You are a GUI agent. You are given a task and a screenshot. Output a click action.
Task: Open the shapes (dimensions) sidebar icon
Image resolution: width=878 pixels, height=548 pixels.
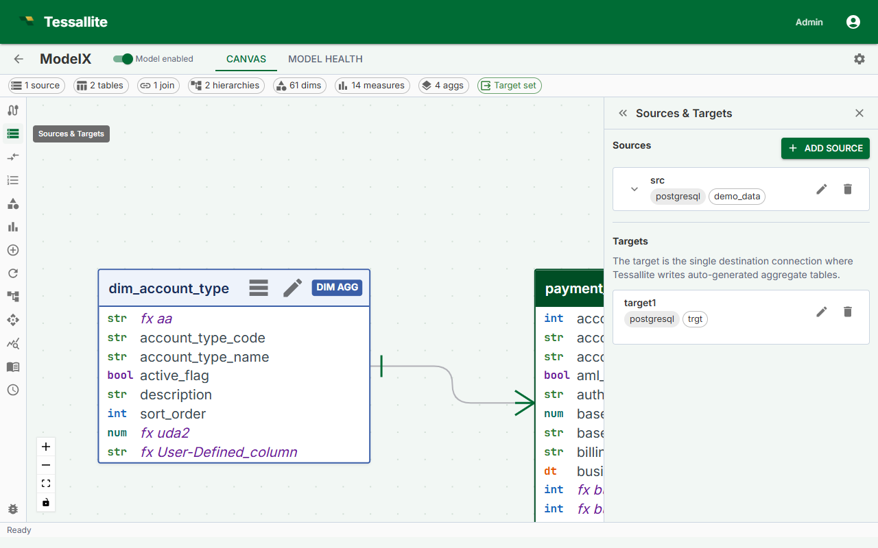(12, 203)
